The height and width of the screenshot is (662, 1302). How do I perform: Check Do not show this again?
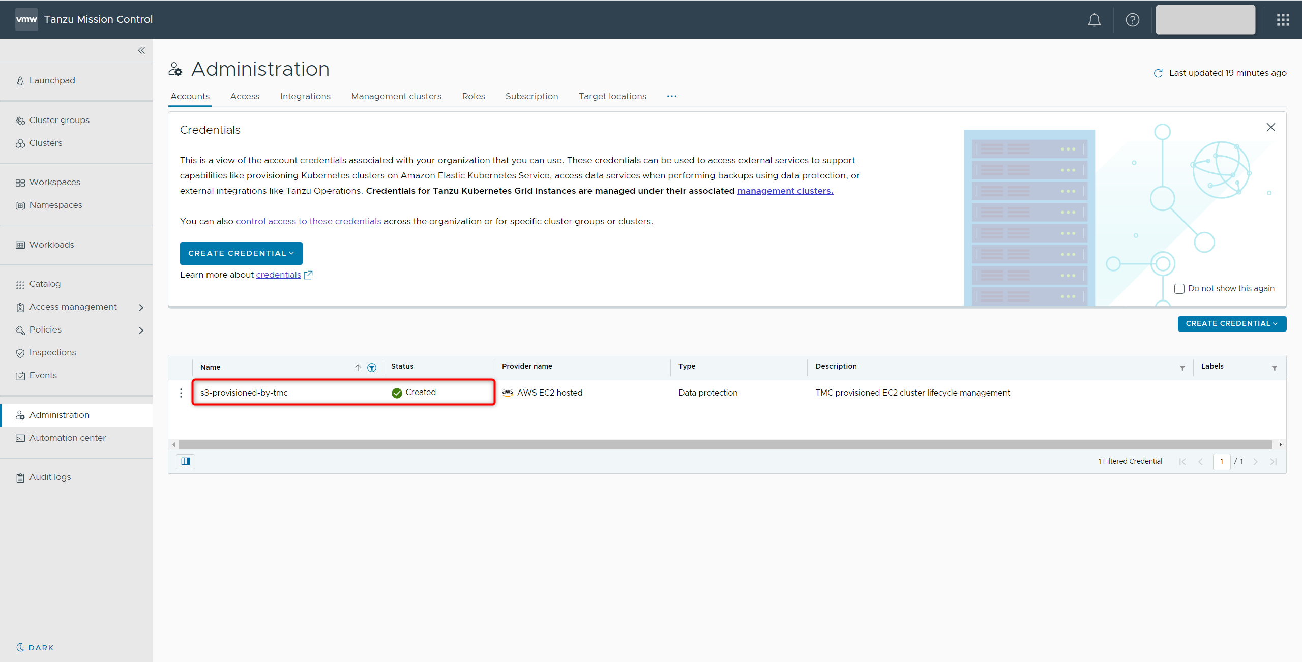(1179, 289)
